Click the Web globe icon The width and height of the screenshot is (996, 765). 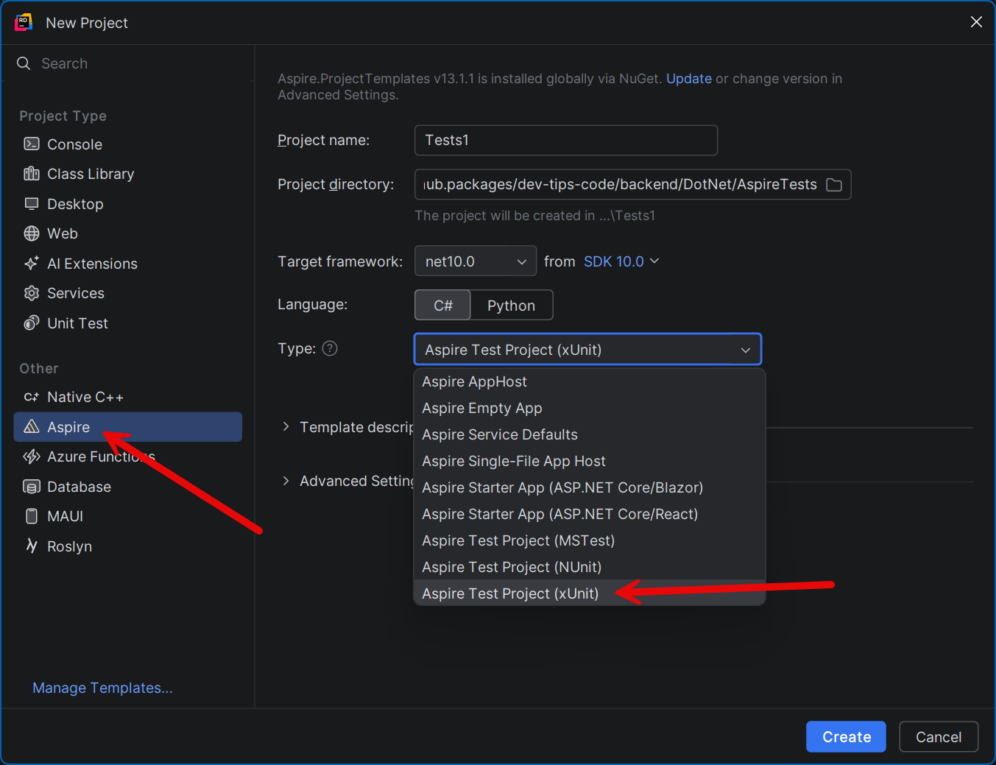click(x=32, y=233)
